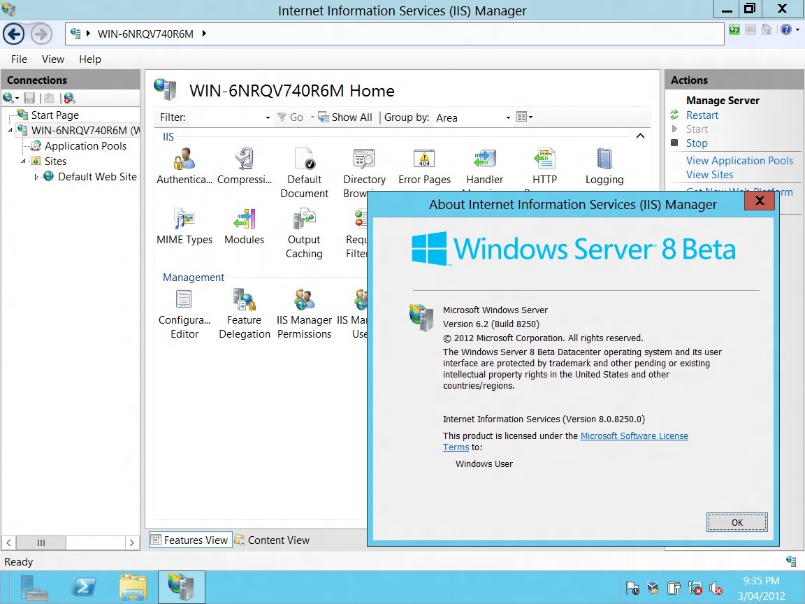This screenshot has width=805, height=604.
Task: Click the volume speaker tray icon
Action: click(716, 587)
